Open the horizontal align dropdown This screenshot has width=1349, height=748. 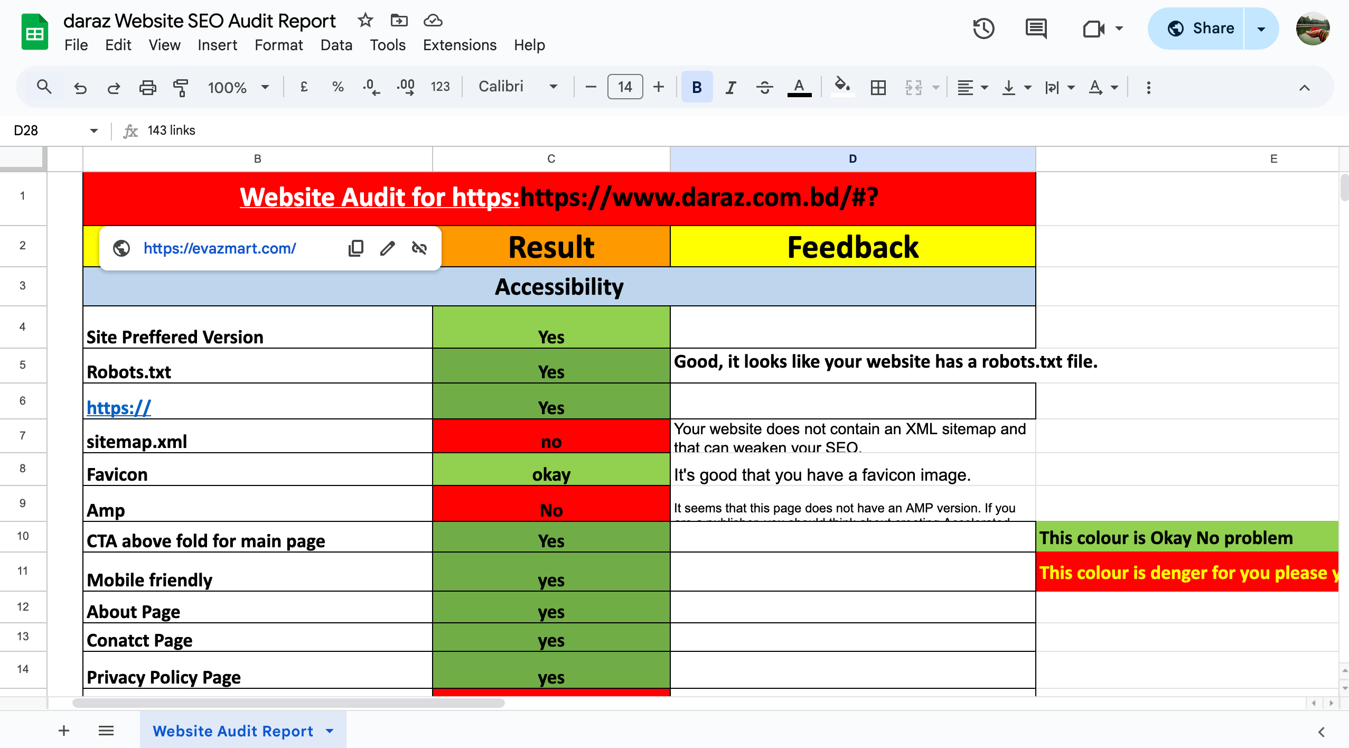[x=983, y=87]
